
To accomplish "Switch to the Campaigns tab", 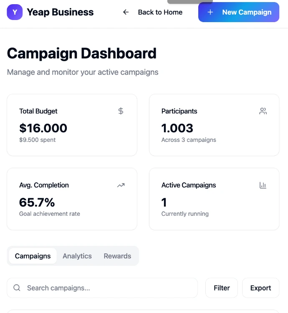I will pyautogui.click(x=33, y=256).
